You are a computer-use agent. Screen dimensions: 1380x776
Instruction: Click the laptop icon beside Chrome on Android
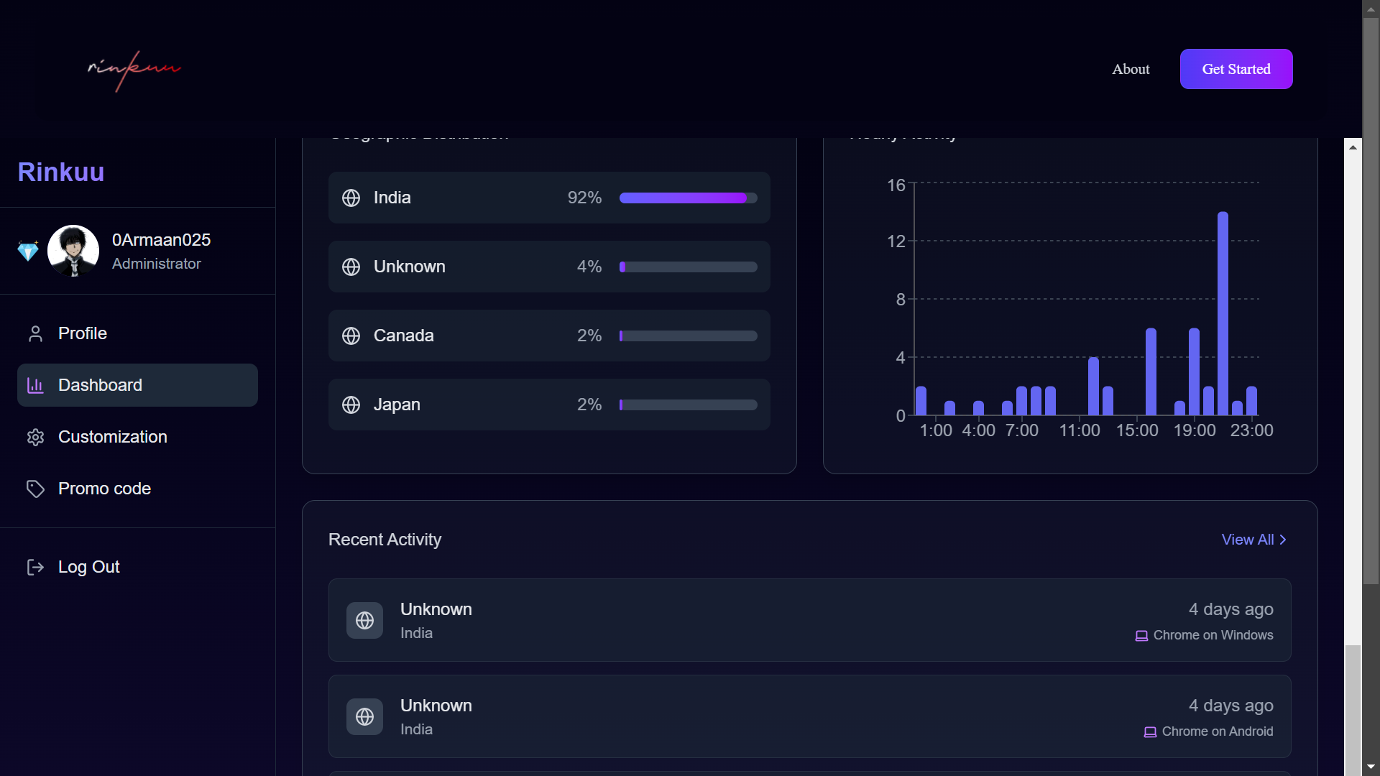coord(1150,732)
